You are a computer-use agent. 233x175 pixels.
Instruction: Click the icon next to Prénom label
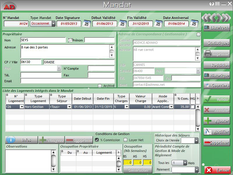click(70, 40)
